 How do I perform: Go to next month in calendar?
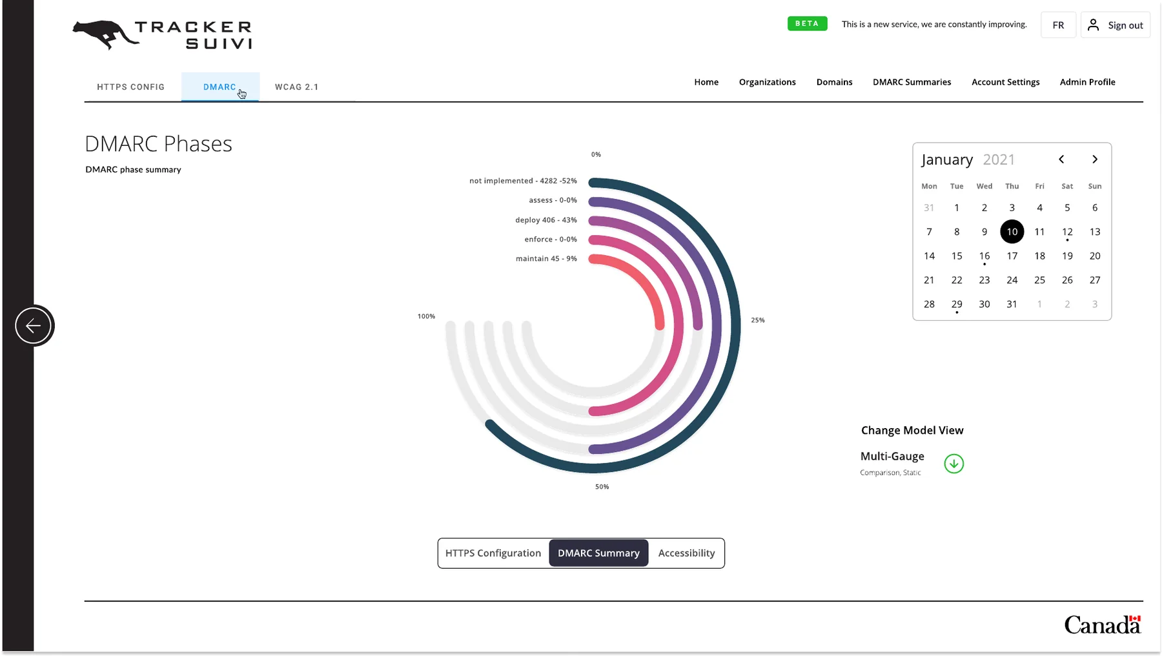coord(1095,159)
